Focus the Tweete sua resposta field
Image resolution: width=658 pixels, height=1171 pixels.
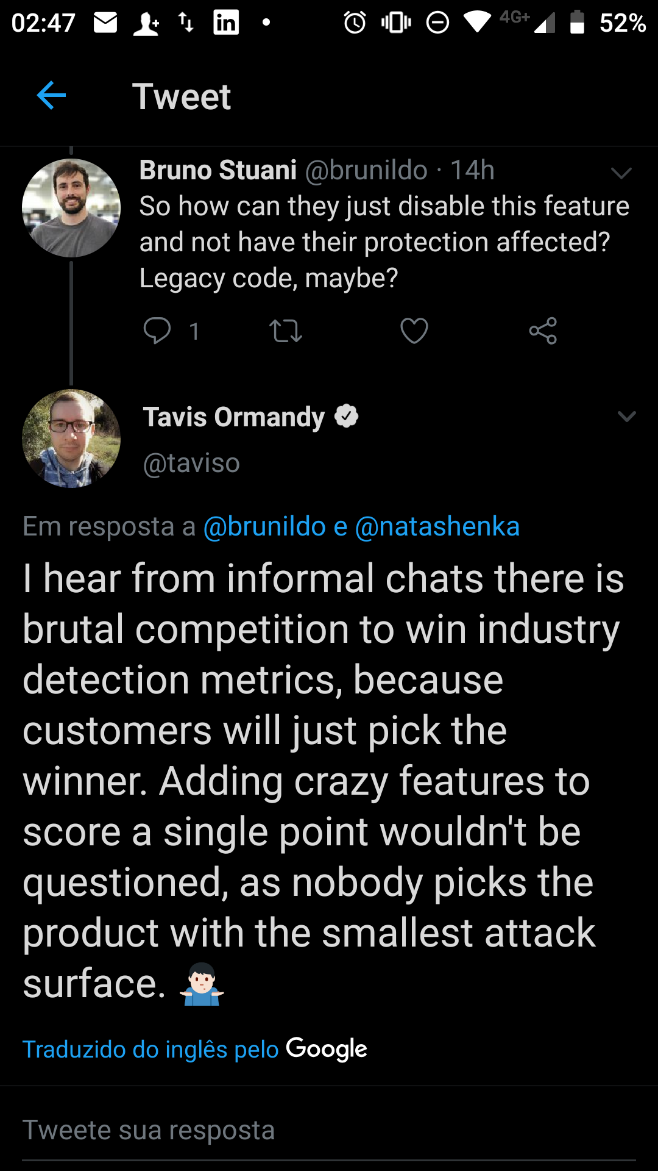[x=329, y=1130]
